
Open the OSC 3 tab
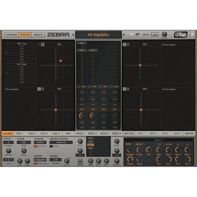[44, 133]
